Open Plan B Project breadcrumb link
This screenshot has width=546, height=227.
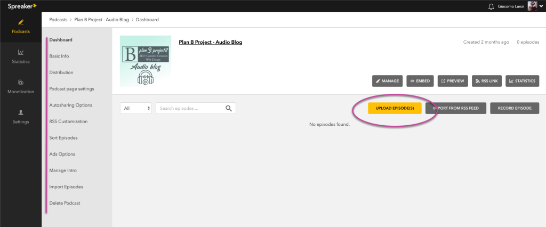(x=102, y=20)
